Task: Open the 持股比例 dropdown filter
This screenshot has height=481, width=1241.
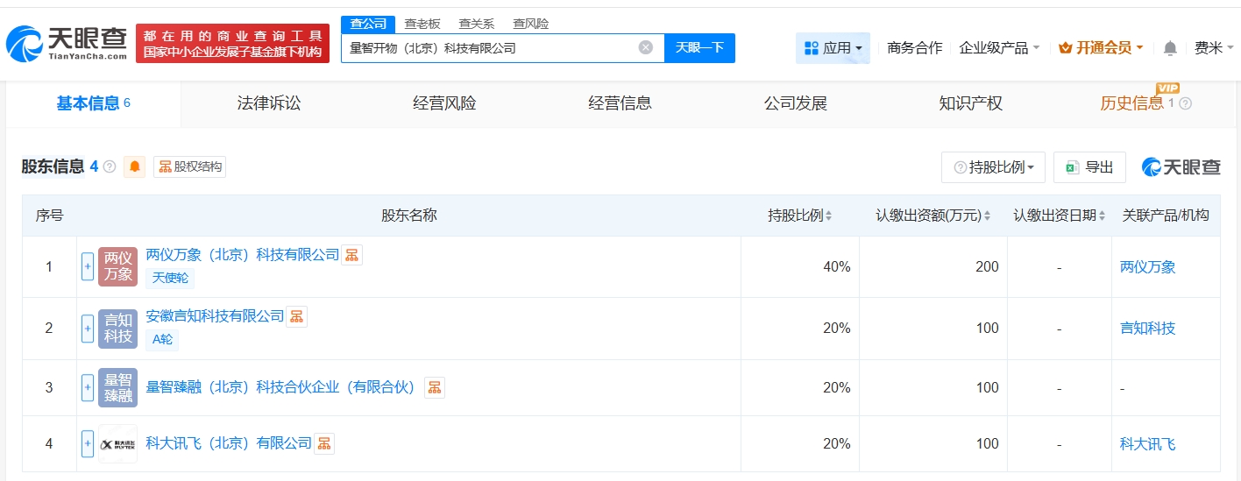Action: tap(993, 167)
